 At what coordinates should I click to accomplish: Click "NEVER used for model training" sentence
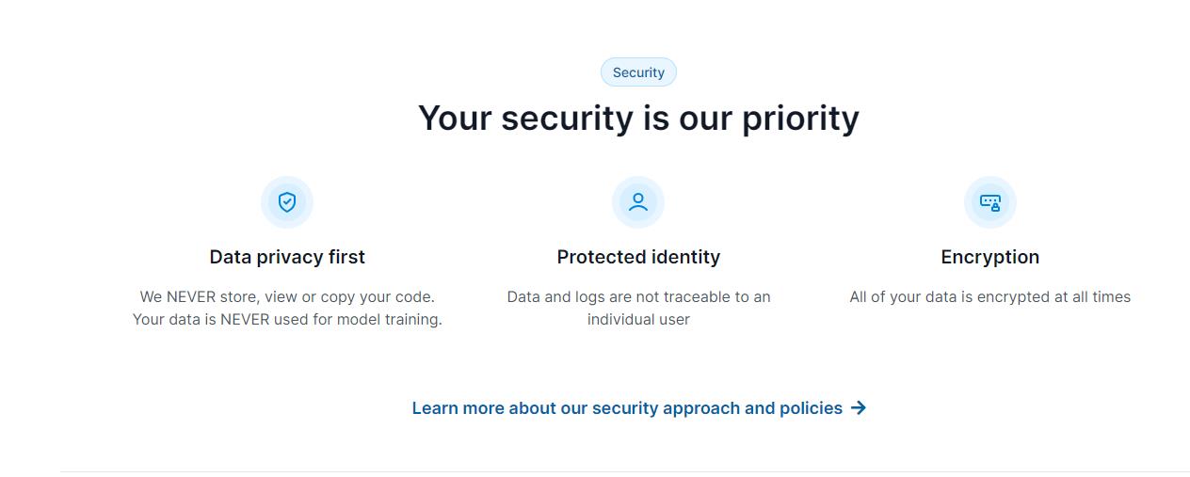tap(287, 319)
